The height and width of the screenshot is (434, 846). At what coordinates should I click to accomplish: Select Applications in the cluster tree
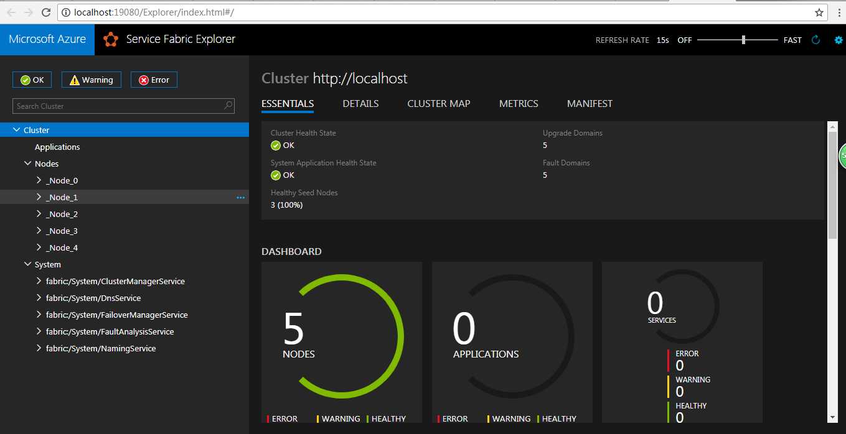57,147
